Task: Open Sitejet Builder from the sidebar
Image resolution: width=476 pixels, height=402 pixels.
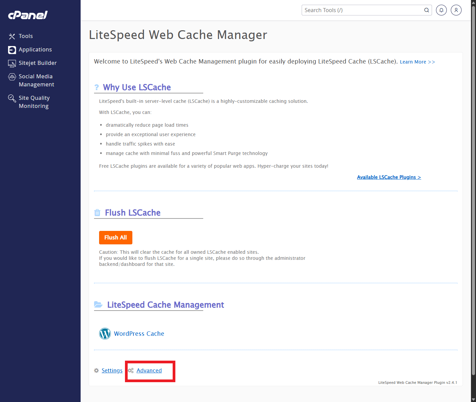Action: 38,63
